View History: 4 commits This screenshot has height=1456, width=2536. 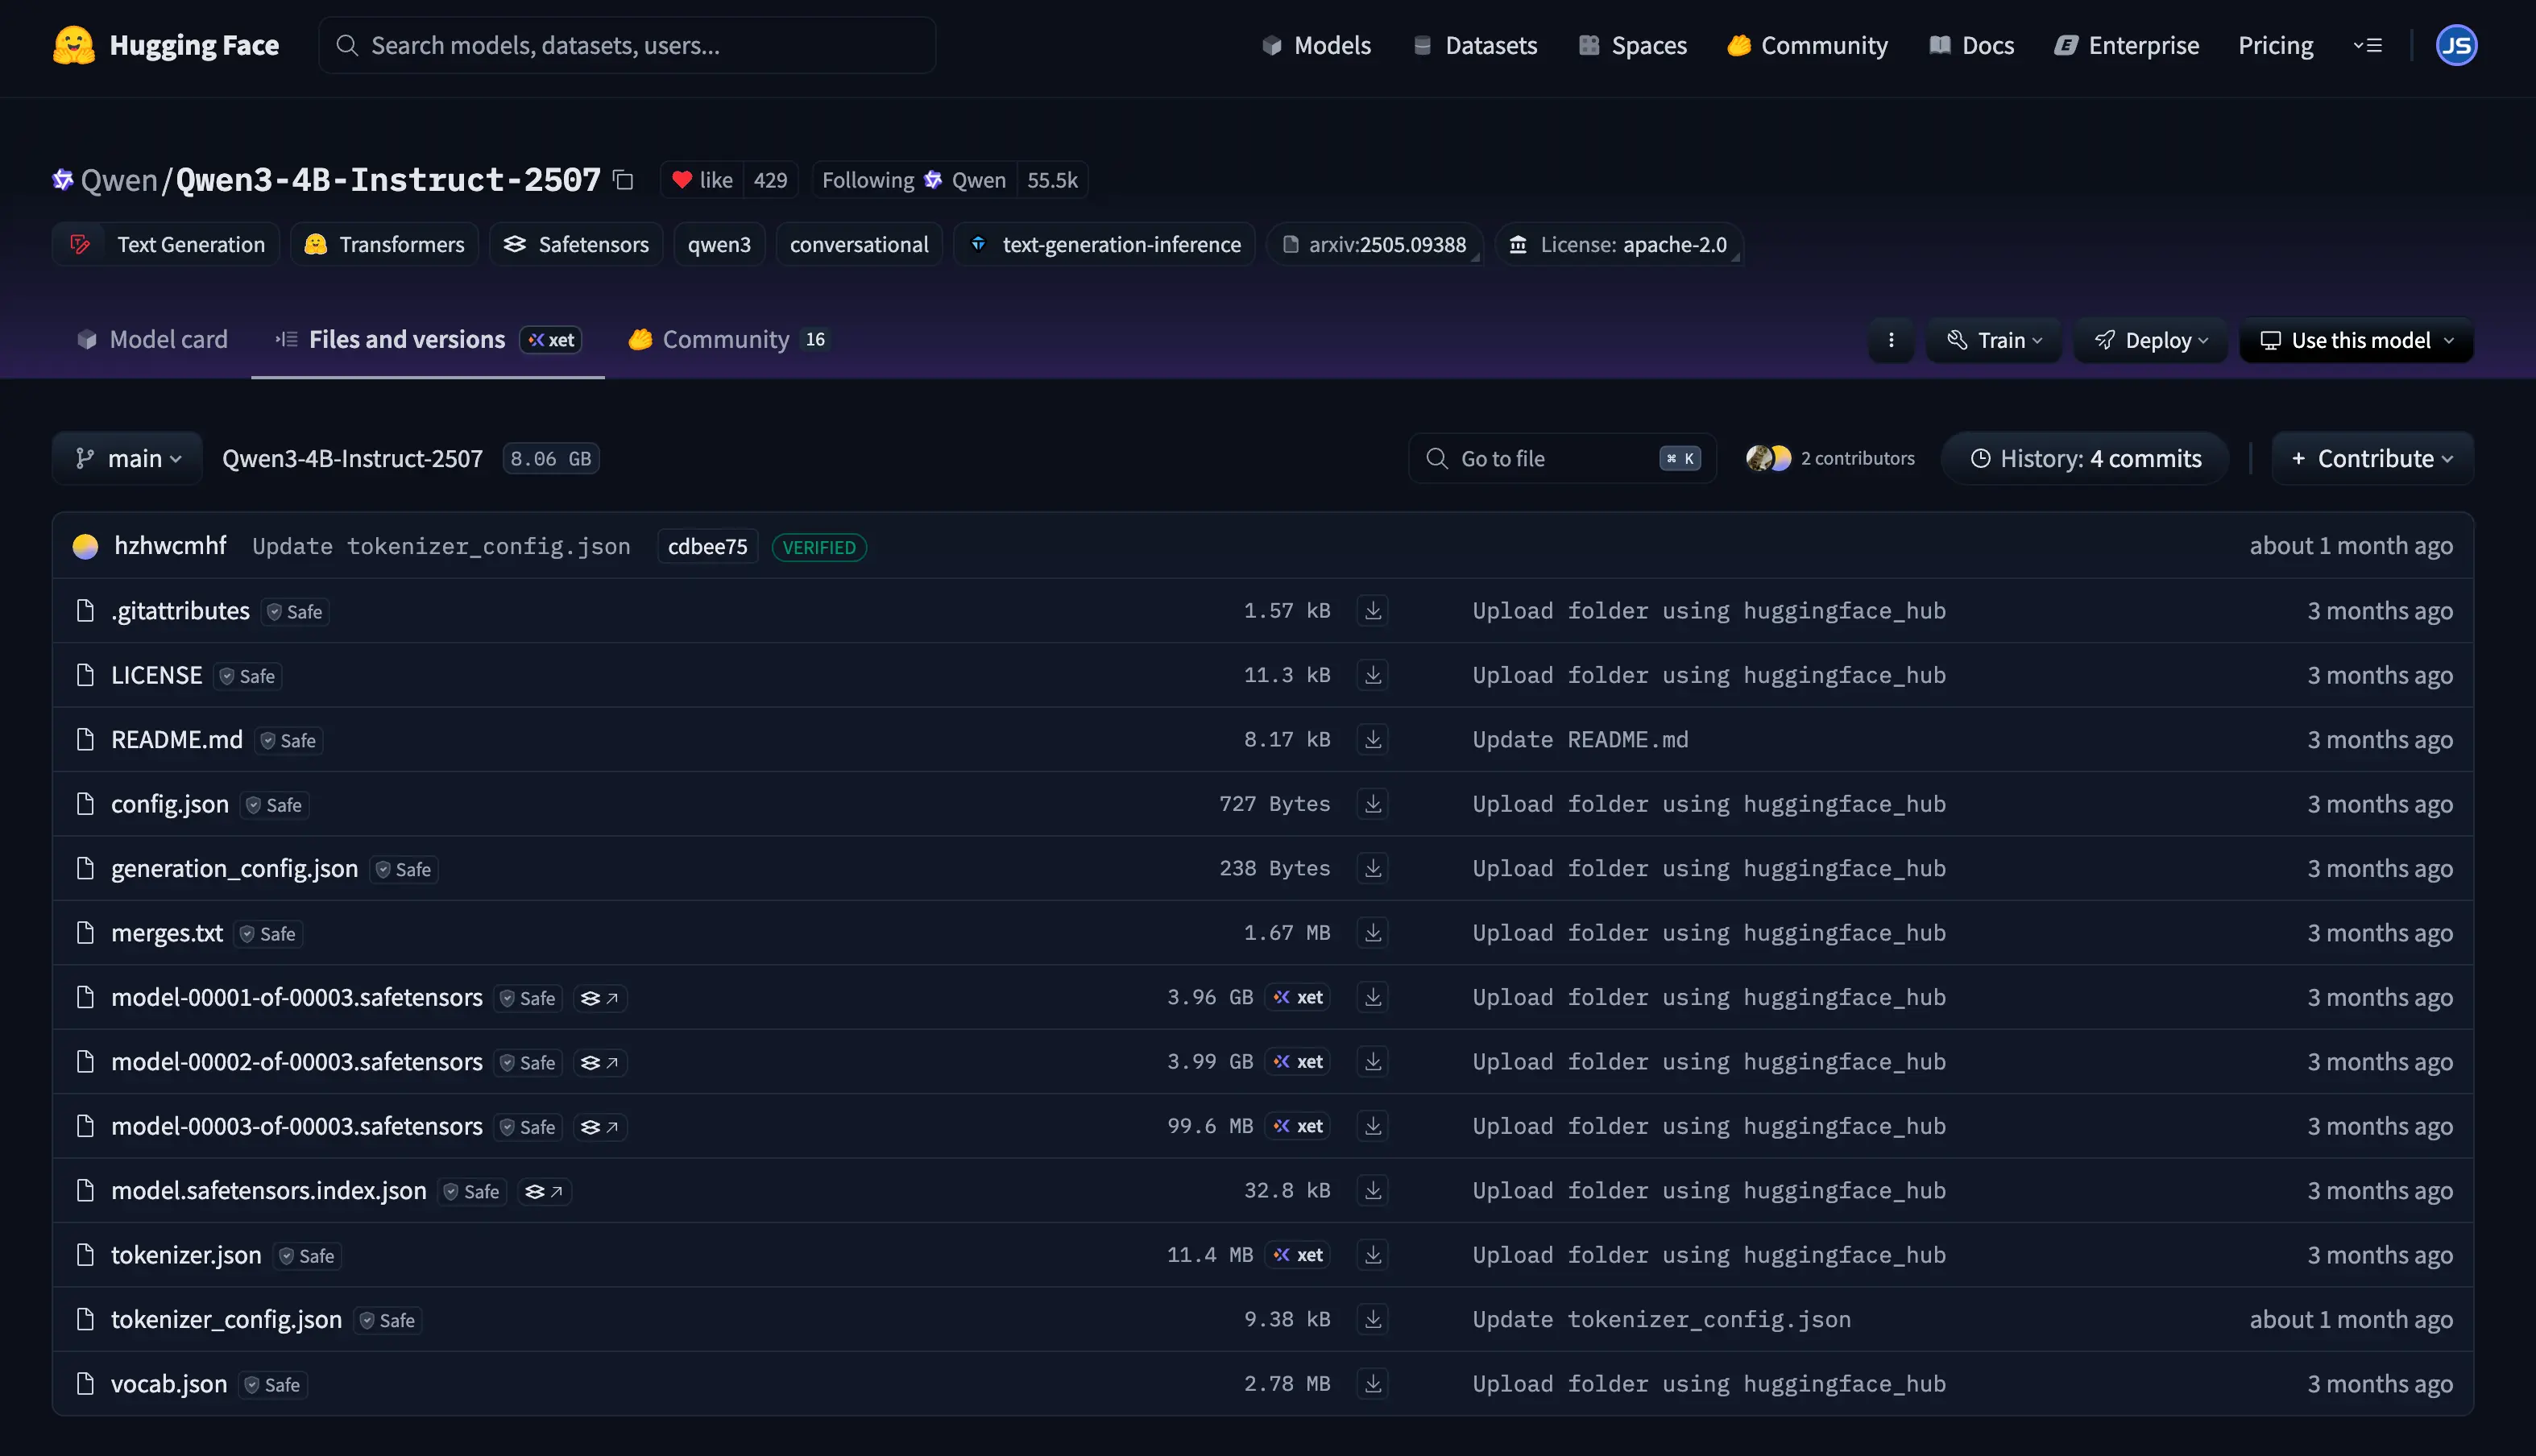2085,459
